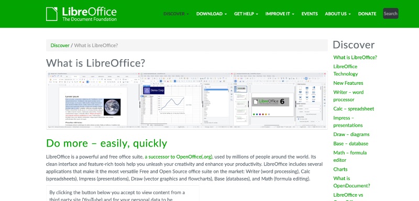The width and height of the screenshot is (419, 201).
Task: Click 'What is LibreOffice?' breadcrumb text
Action: click(x=96, y=46)
